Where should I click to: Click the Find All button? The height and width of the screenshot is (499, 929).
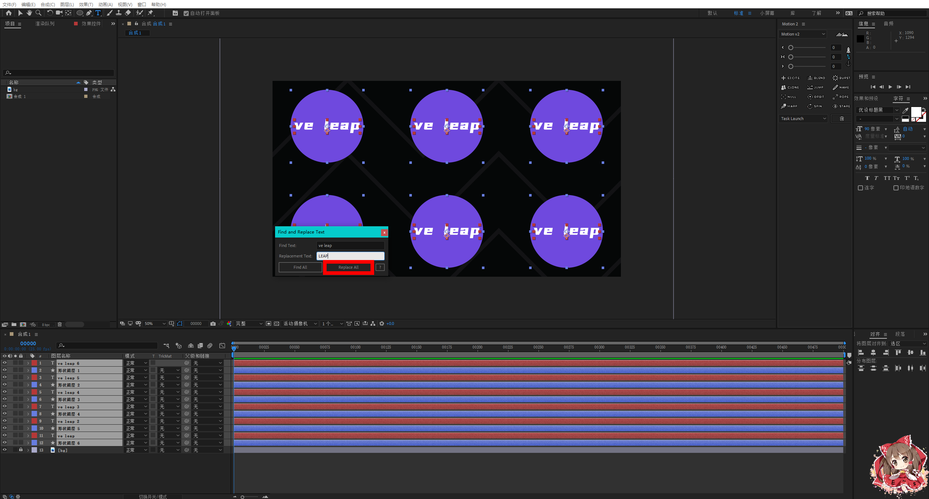click(x=300, y=267)
